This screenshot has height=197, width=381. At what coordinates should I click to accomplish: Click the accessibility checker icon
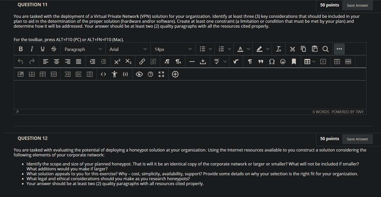pos(115,74)
